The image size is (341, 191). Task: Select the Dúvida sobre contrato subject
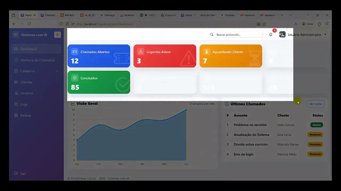251,145
